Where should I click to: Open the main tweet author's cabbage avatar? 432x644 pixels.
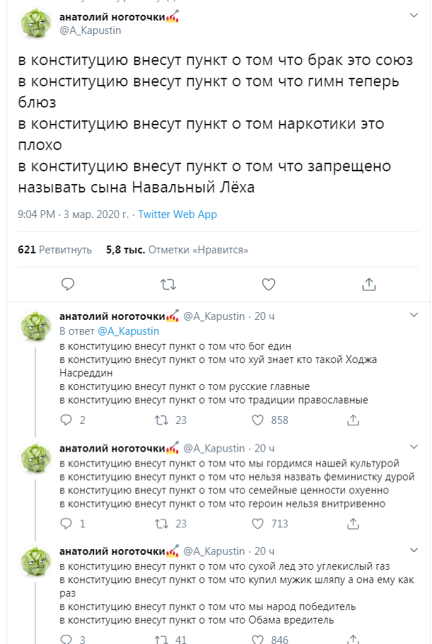[x=35, y=24]
